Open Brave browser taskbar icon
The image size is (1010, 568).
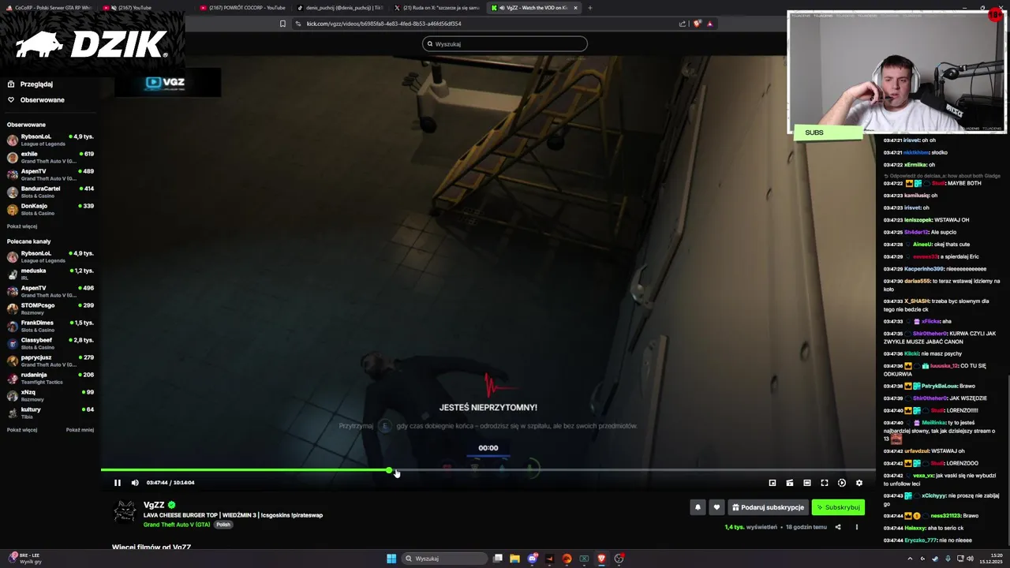click(x=601, y=559)
